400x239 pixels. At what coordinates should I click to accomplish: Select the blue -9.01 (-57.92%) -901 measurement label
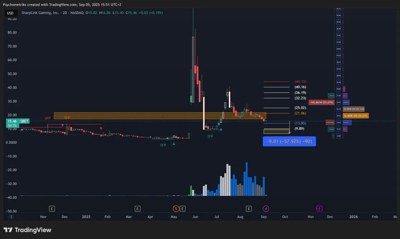point(289,141)
